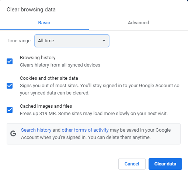Click the Clear data button
188x175 pixels.
165,164
